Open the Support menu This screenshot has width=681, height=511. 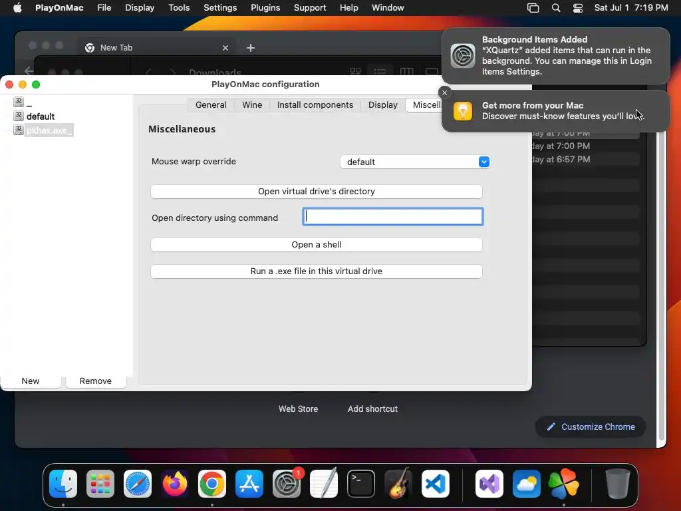coord(310,8)
